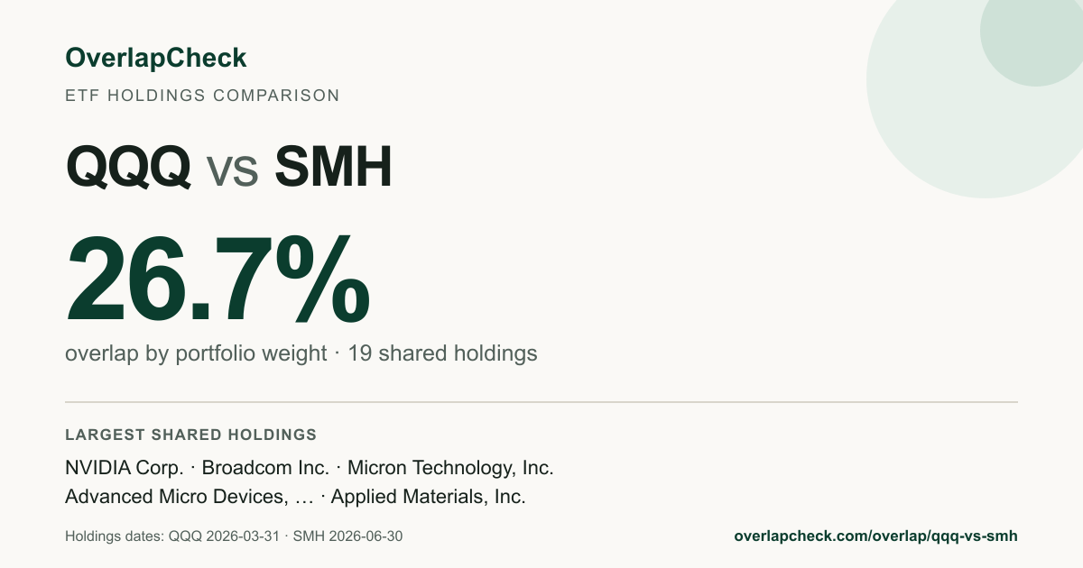Click the 19 shared holdings text
Screen dimensions: 1083x568
(442, 353)
